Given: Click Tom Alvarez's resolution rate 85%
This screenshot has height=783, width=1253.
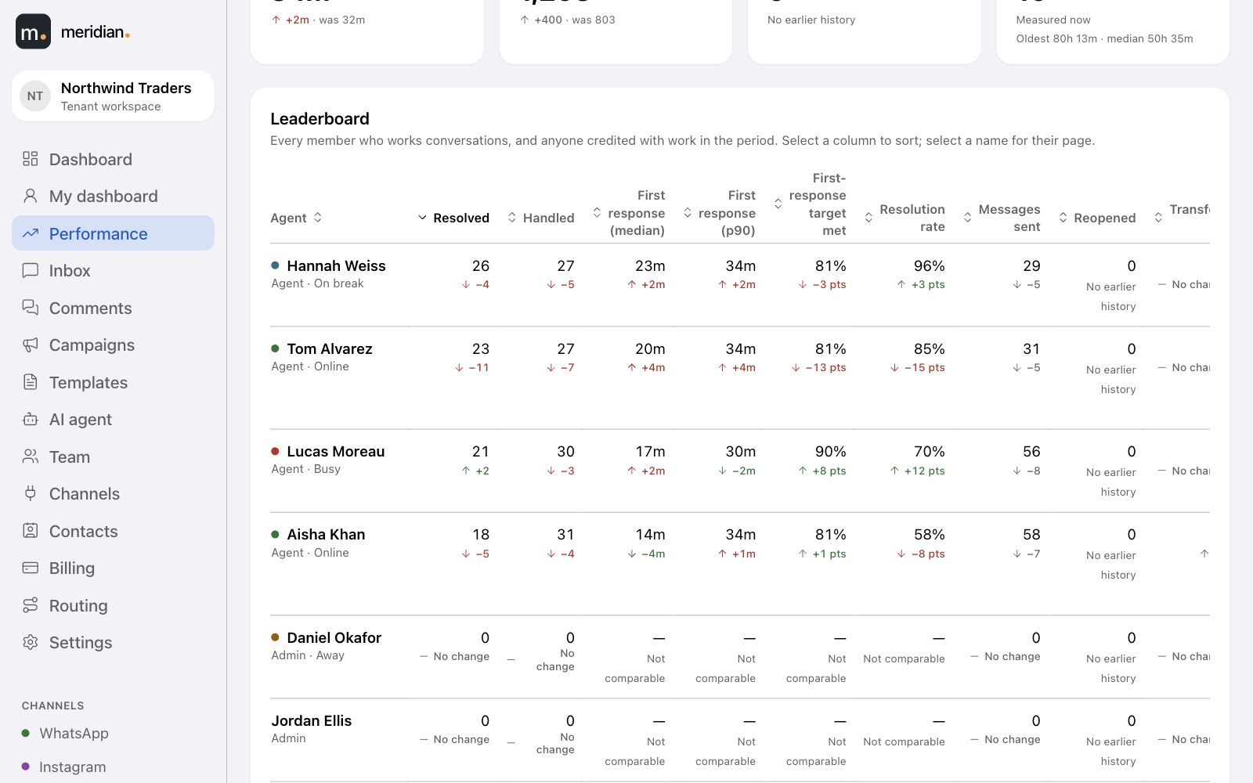Looking at the screenshot, I should 930,348.
